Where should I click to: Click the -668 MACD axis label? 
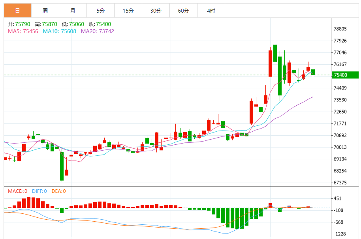tap(338, 222)
